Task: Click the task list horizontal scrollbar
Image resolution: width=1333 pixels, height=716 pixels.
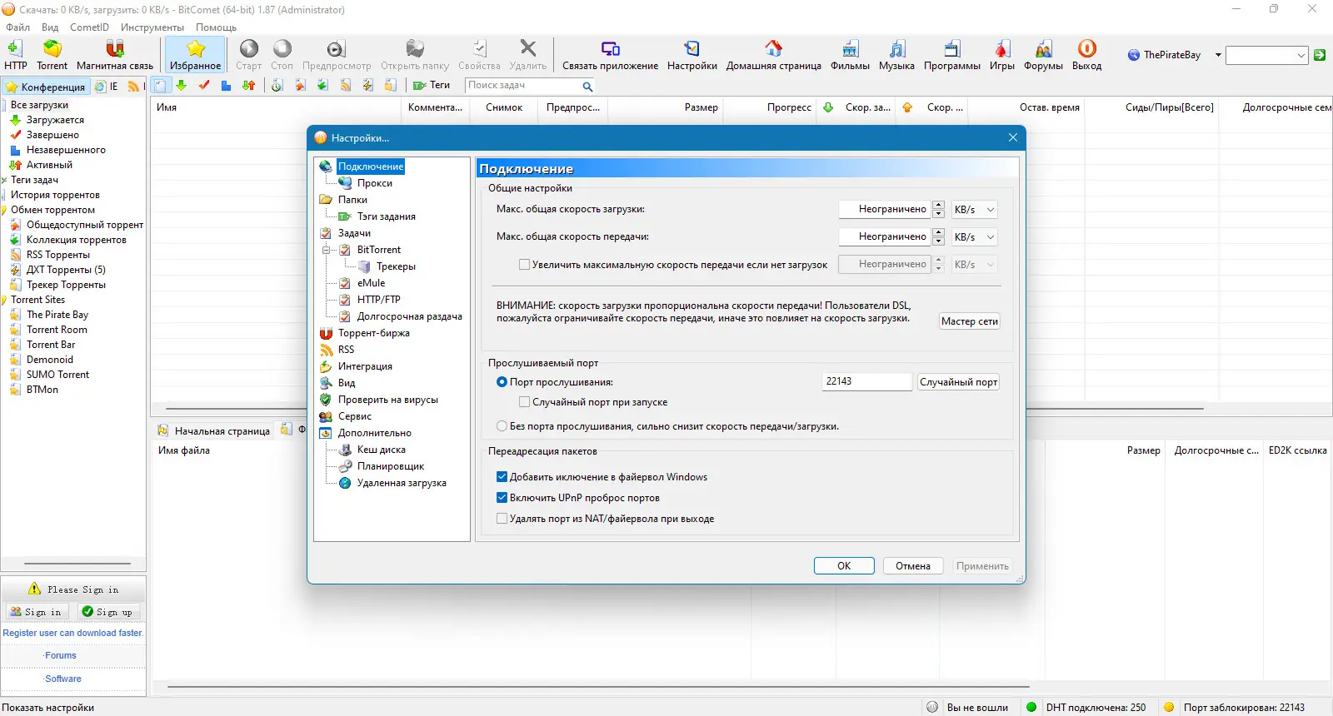Action: point(685,409)
